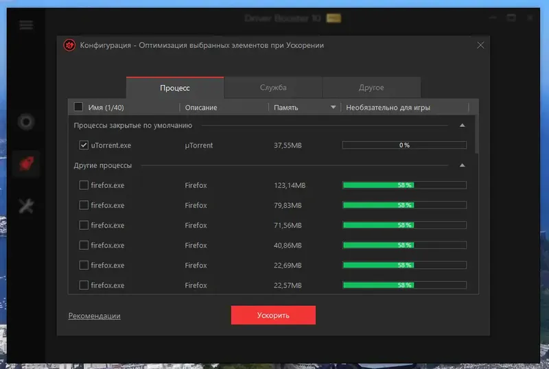Check the firefox.exe 79,83MB checkbox
The height and width of the screenshot is (369, 549).
(x=84, y=205)
